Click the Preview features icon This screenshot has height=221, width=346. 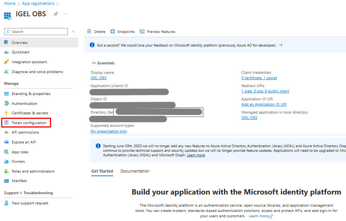pos(142,32)
